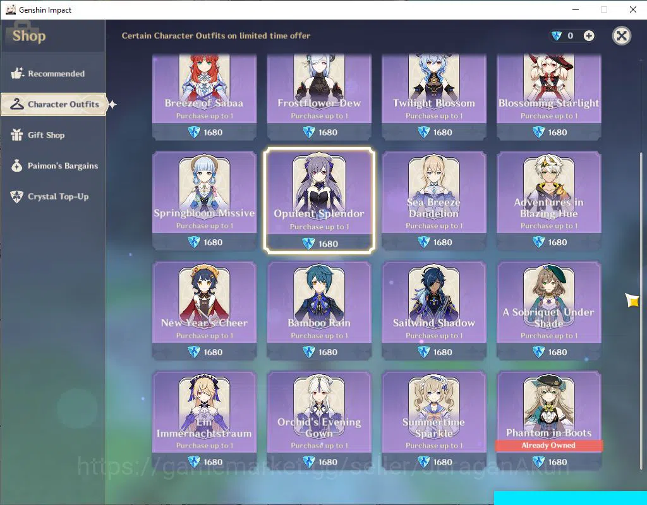Click 'Purchase up to 1' under Sailwind Shadow
This screenshot has width=647, height=505.
[434, 336]
